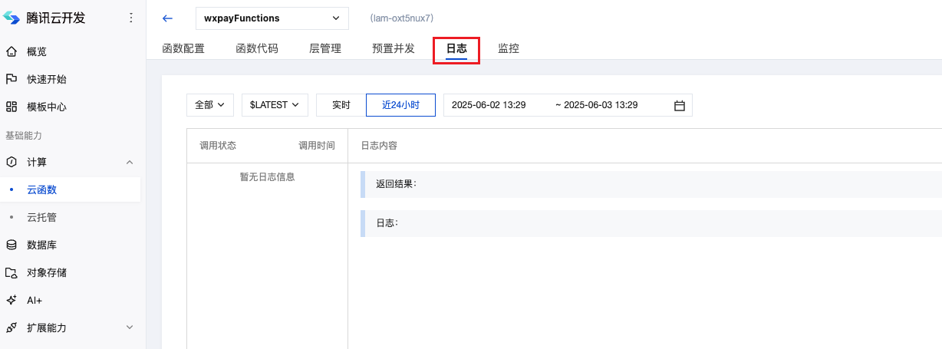Go back using the left arrow
Screen dimensions: 942x349
tap(168, 18)
